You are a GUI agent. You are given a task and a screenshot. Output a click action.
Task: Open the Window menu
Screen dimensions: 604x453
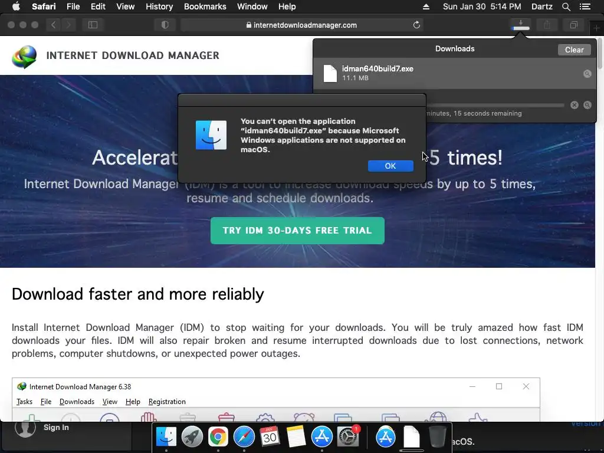point(252,6)
